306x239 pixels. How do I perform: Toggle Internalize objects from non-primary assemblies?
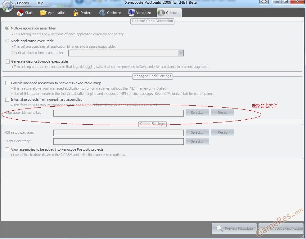[x=7, y=100]
